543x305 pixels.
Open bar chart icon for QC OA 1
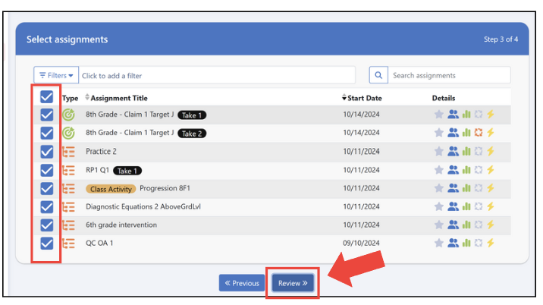click(466, 243)
